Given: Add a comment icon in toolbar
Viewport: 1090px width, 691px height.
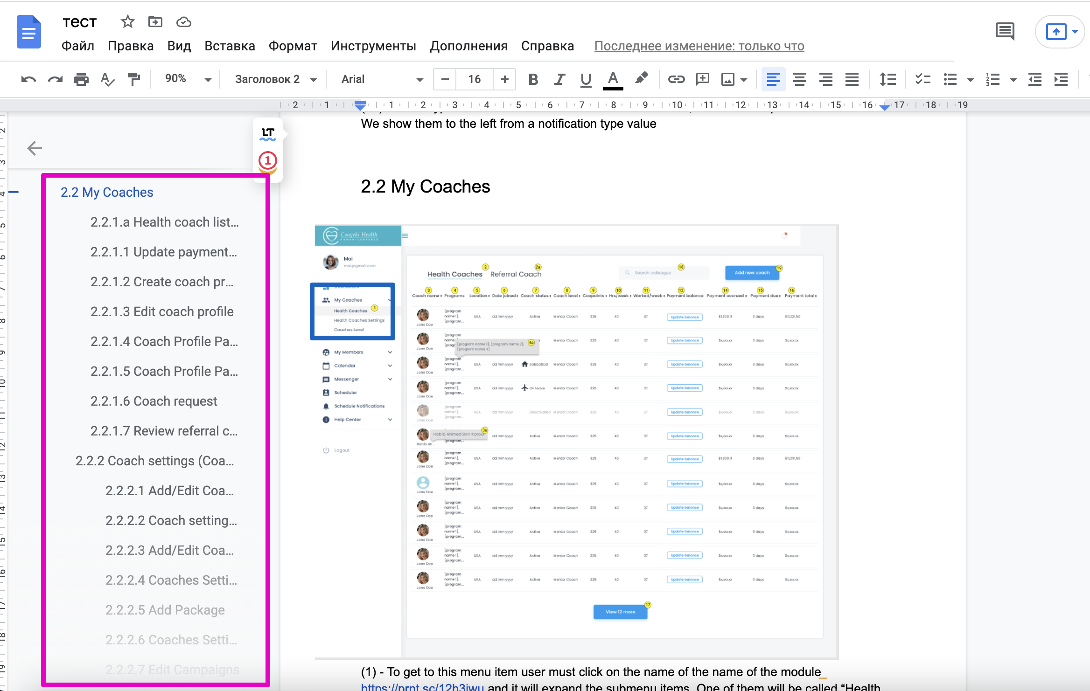Looking at the screenshot, I should (702, 79).
